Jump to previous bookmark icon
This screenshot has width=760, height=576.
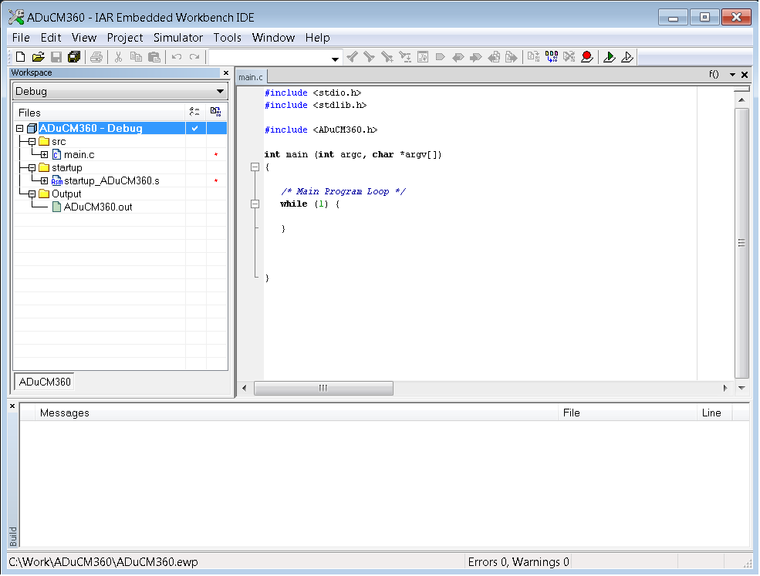[x=458, y=57]
